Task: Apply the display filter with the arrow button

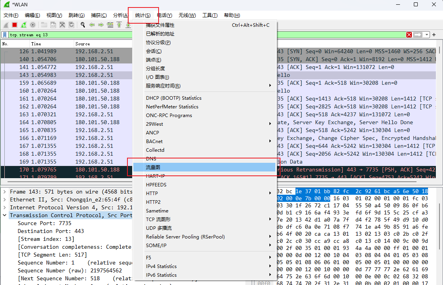Action: (418, 35)
